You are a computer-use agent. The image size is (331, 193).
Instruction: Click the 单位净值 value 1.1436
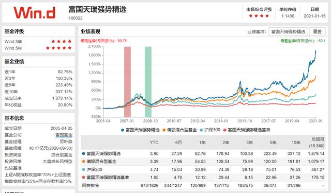288,16
